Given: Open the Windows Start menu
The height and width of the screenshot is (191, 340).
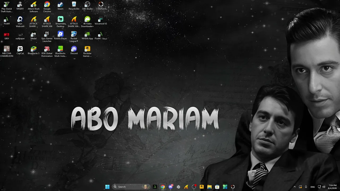Looking at the screenshot, I should (x=107, y=187).
